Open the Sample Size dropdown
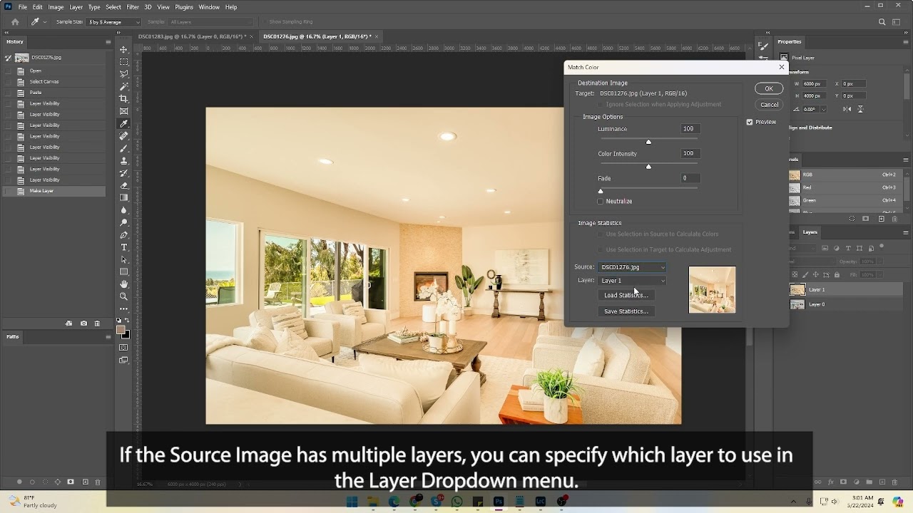Image resolution: width=913 pixels, height=513 pixels. [x=114, y=22]
